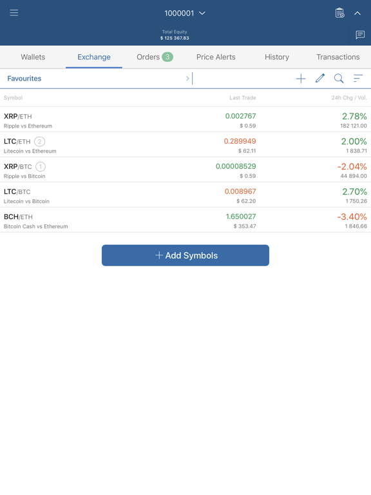371x495 pixels.
Task: Open the account 1000001 dropdown
Action: click(185, 14)
